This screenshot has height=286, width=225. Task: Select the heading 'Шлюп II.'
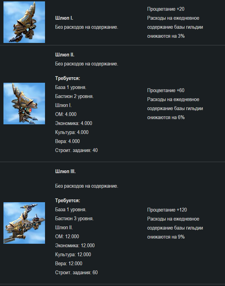pyautogui.click(x=65, y=55)
